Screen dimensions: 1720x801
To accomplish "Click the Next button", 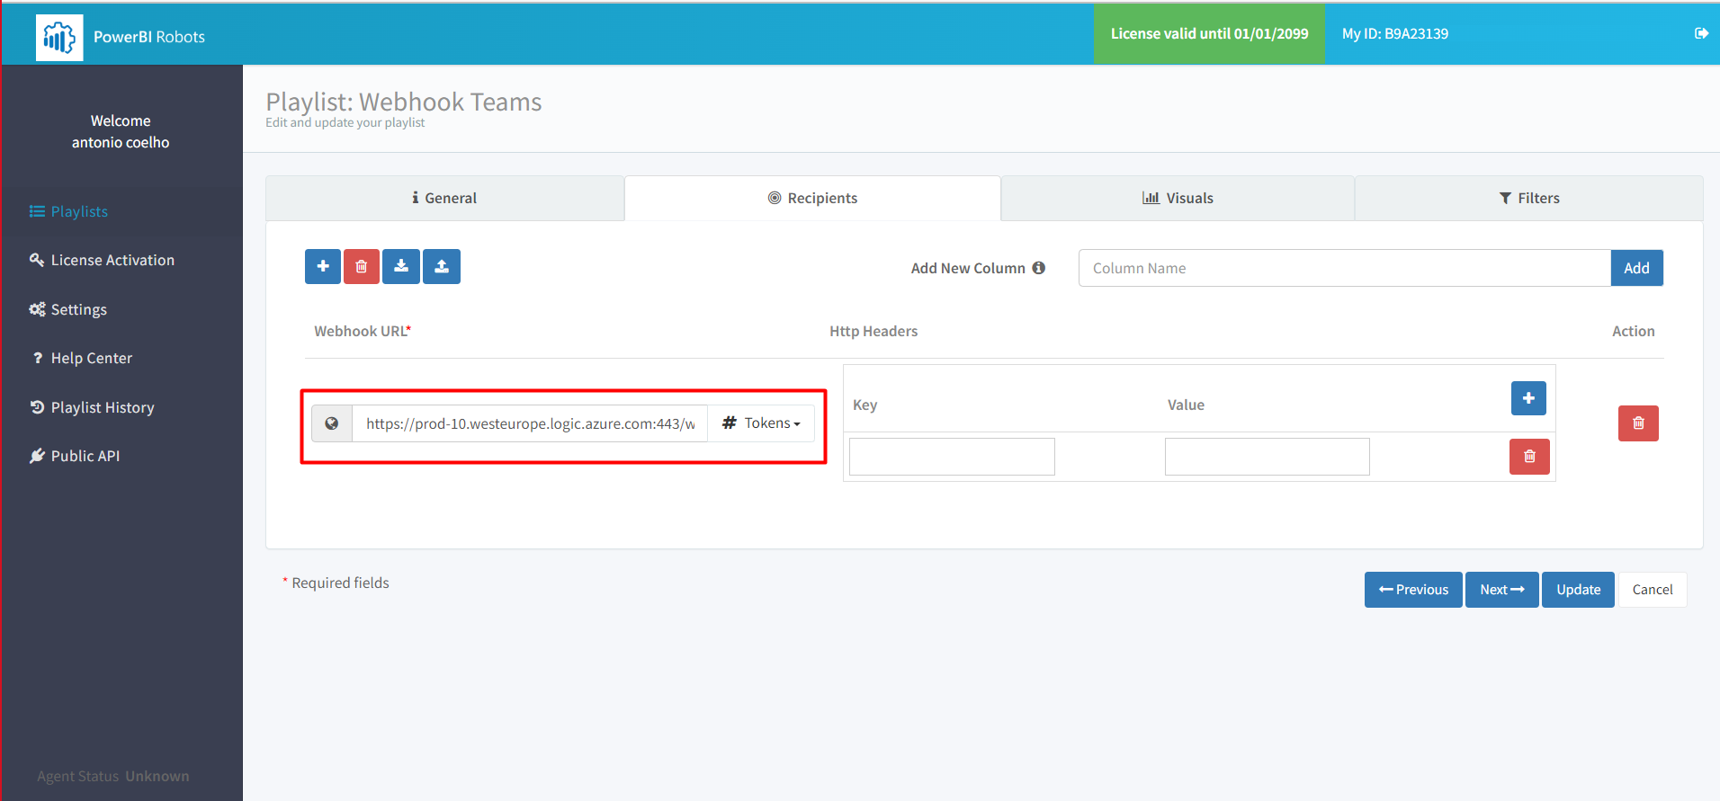I will [1502, 590].
